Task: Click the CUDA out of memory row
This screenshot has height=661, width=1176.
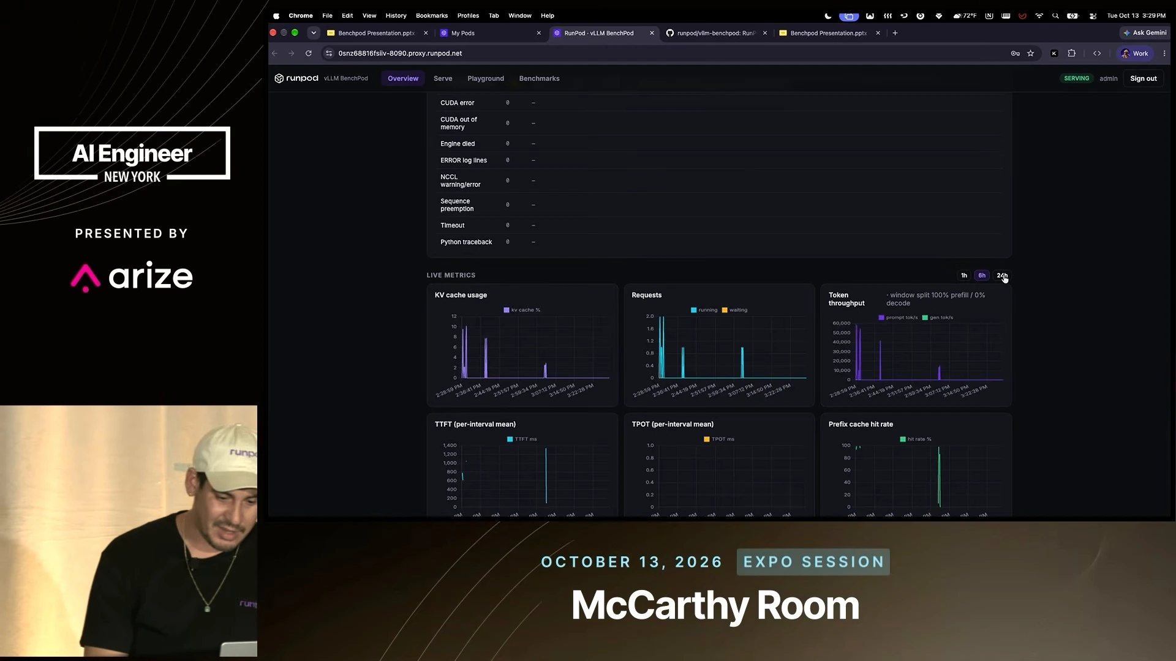Action: [720, 123]
